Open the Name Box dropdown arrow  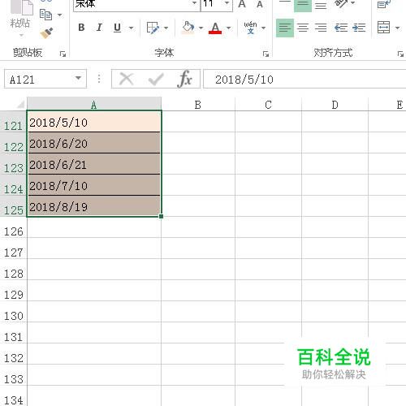(x=78, y=78)
